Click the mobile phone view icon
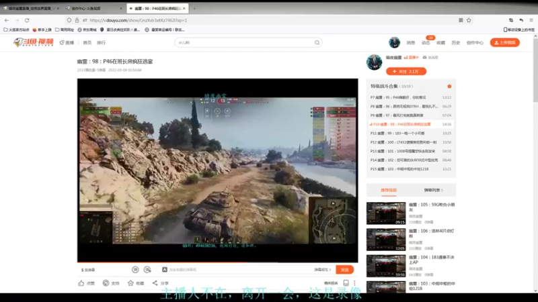The width and height of the screenshot is (538, 302). point(346,283)
